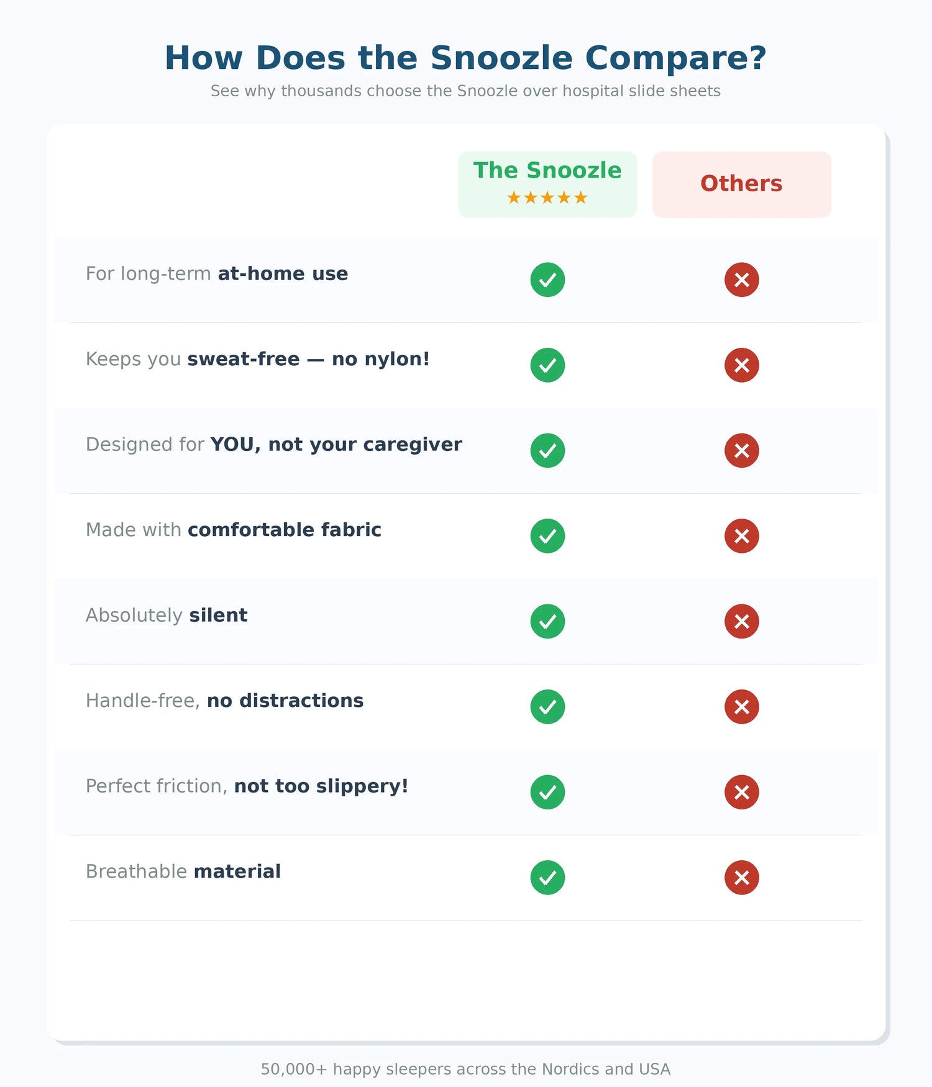Click "Designed for YOU, not your caregiver" text
Screen dimensions: 932x1087
274,445
